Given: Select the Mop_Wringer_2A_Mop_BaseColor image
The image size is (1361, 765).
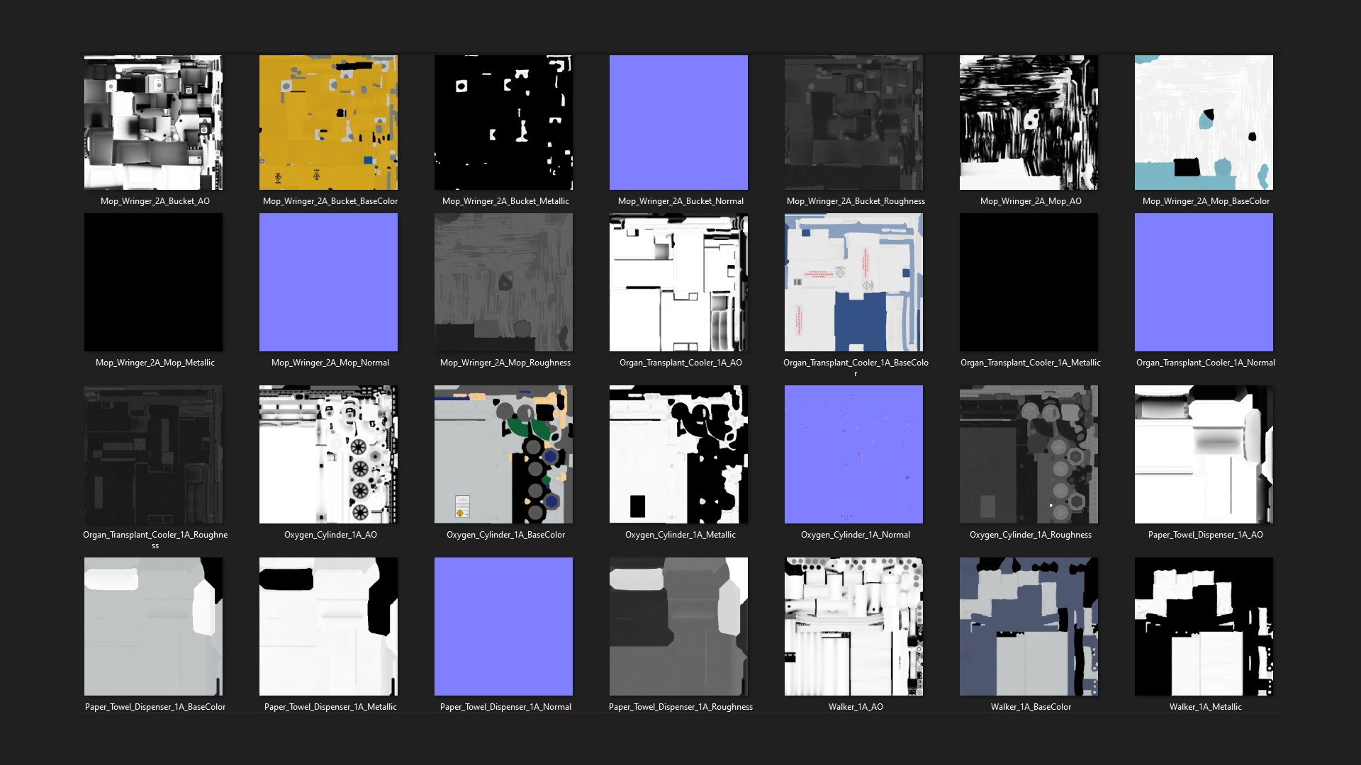Looking at the screenshot, I should [x=1204, y=123].
